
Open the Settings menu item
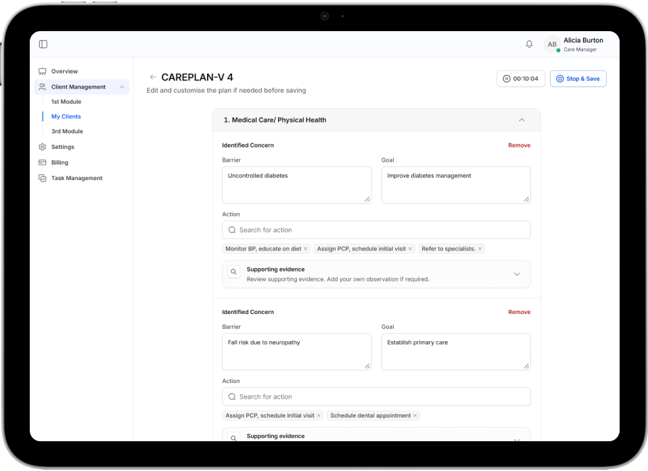point(62,147)
